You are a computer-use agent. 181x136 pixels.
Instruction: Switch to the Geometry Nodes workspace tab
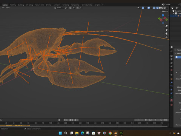coord(87,5)
